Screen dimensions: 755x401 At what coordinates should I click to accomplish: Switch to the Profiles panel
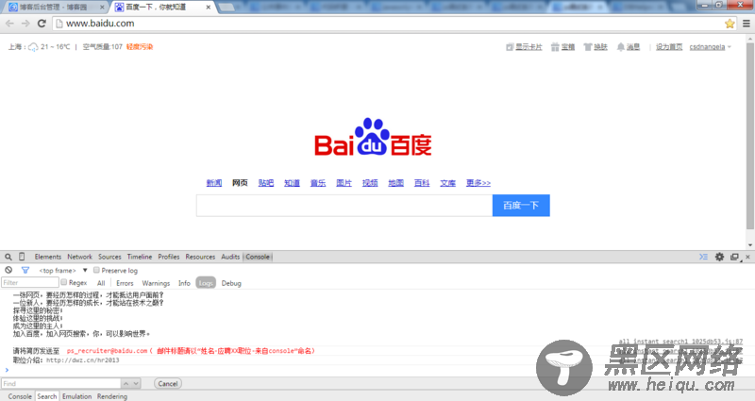pyautogui.click(x=169, y=257)
